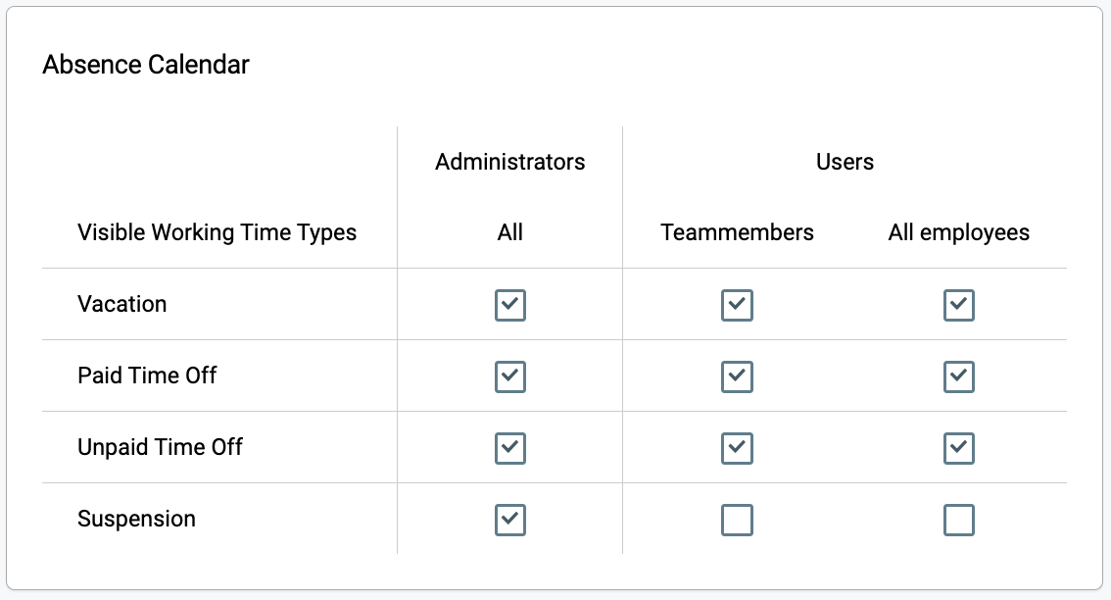
Task: Toggle Paid Time Off for All employees
Action: pos(959,376)
